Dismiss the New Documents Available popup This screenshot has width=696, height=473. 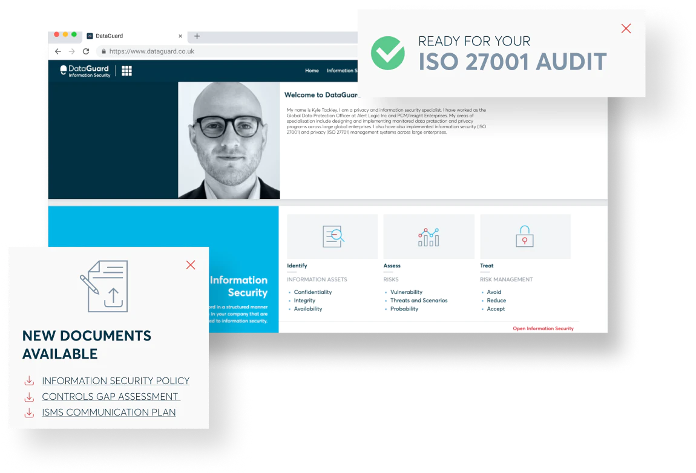[x=191, y=265]
